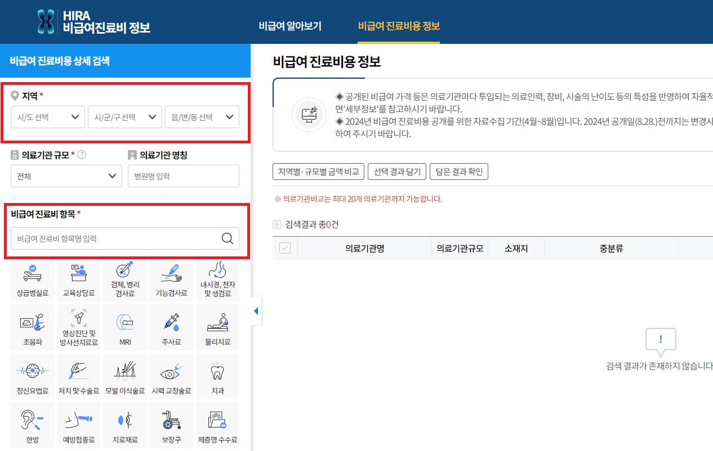Screen dimensions: 713x451
Task: Select the 치과 (dental) category icon
Action: 217,376
